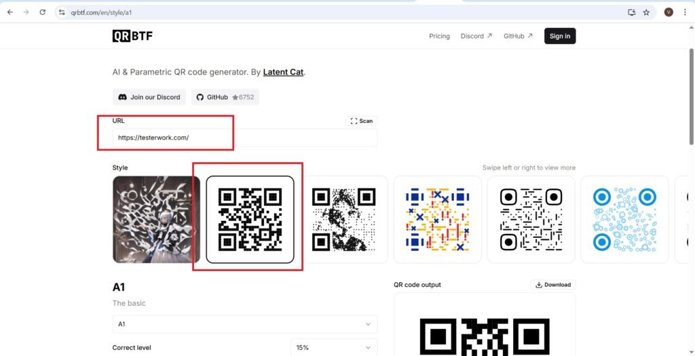This screenshot has width=695, height=356.
Task: Open Chrome three-dot menu
Action: coord(685,12)
